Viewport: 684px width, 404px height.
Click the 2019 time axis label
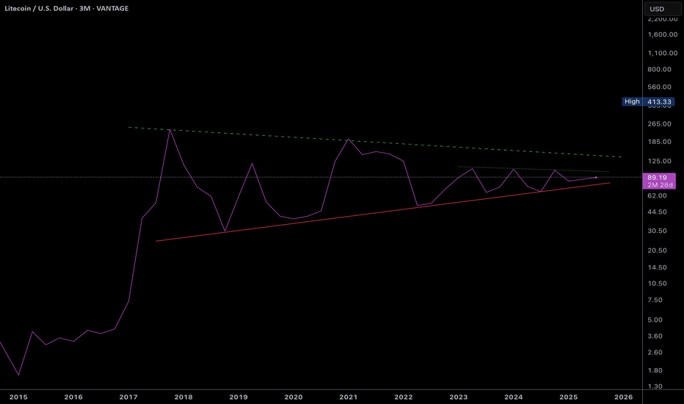(239, 397)
